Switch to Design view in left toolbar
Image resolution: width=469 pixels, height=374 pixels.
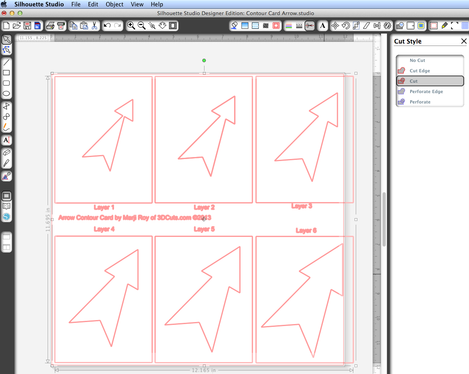tap(6, 196)
